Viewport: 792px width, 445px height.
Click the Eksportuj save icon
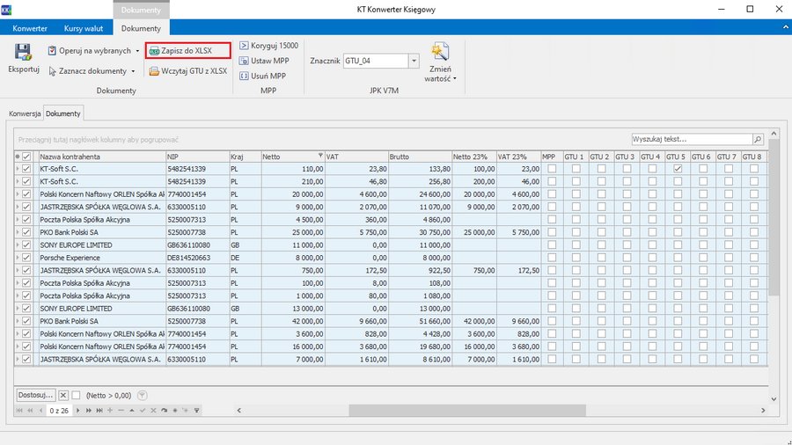[23, 52]
